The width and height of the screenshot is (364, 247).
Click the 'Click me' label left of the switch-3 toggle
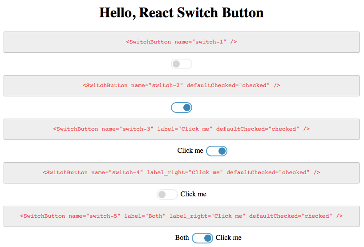click(190, 151)
